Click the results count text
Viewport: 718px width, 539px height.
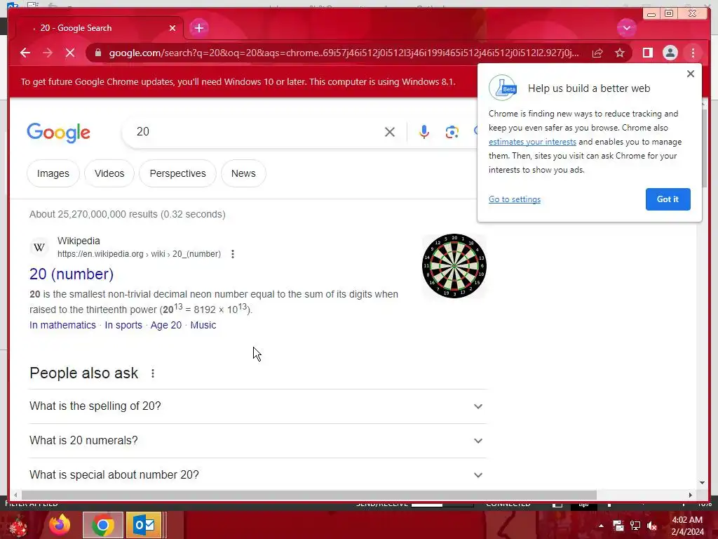[128, 214]
